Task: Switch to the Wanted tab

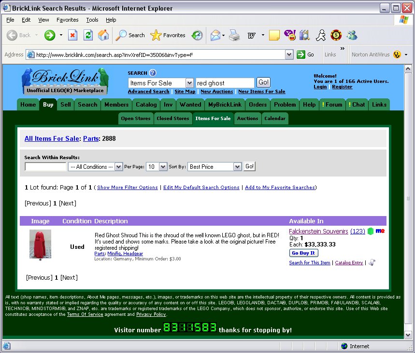Action: click(190, 104)
